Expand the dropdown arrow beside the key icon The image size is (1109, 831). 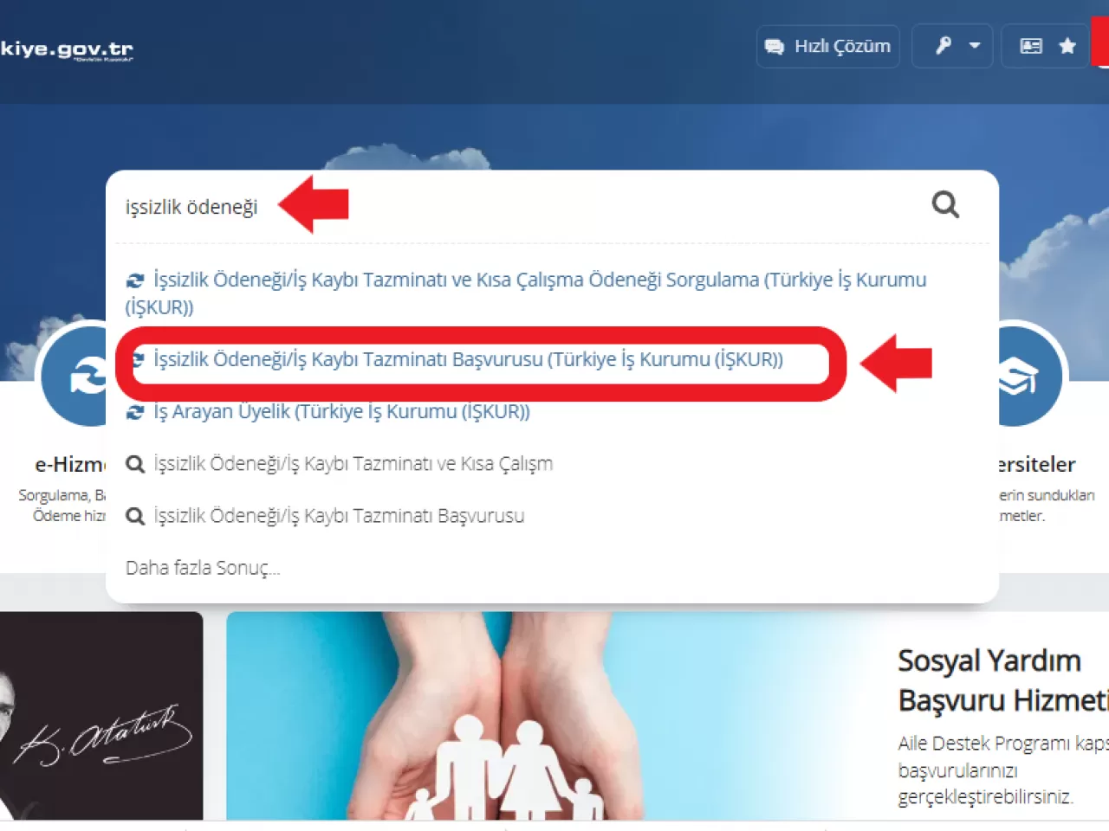[x=975, y=45]
